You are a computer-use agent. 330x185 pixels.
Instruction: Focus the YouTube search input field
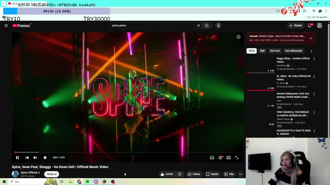click(x=153, y=25)
